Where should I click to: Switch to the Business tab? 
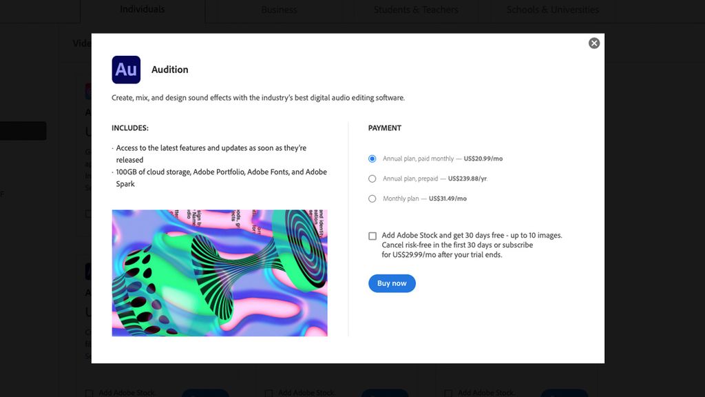pos(278,9)
